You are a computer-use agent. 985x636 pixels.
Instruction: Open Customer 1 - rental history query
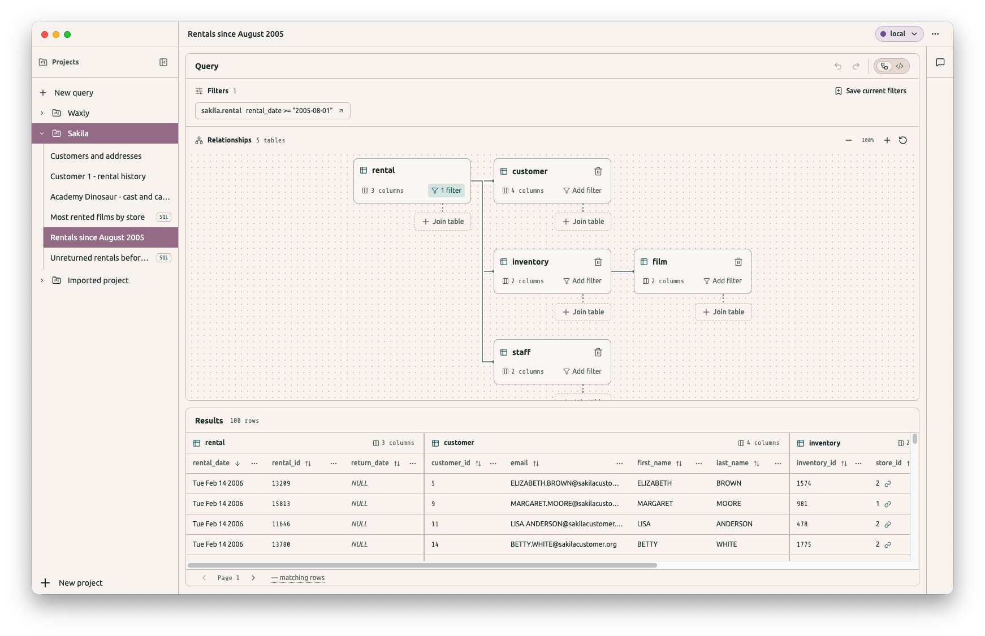pos(111,176)
